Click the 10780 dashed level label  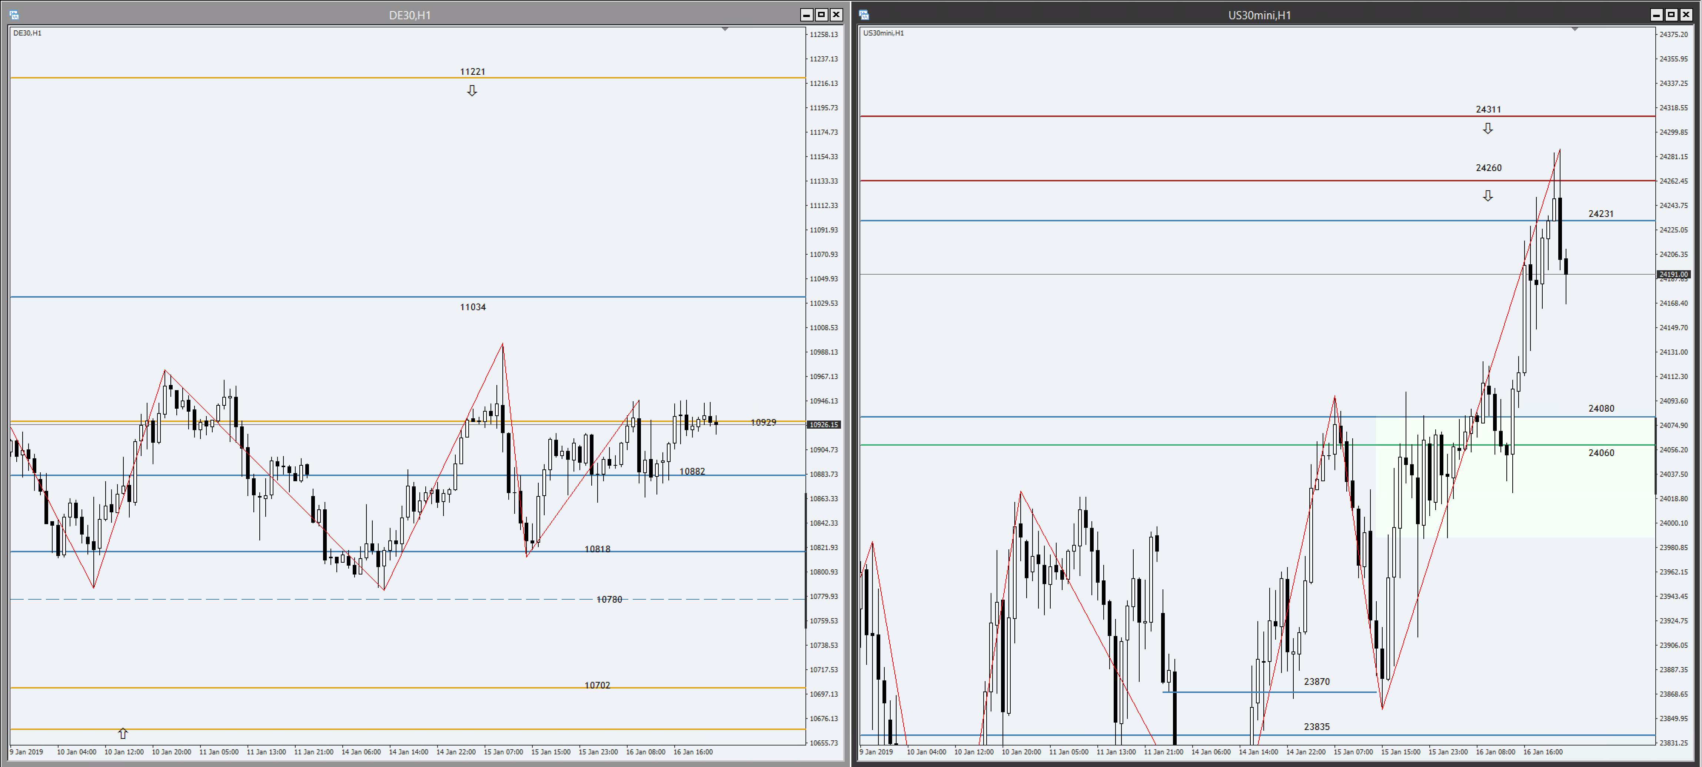coord(609,599)
